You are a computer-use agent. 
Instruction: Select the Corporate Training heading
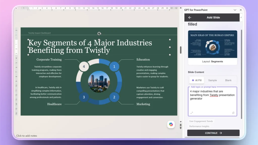click(x=49, y=59)
